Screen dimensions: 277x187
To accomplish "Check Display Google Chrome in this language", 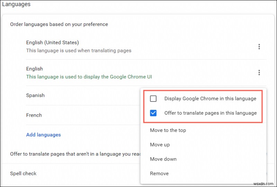I will (x=153, y=98).
